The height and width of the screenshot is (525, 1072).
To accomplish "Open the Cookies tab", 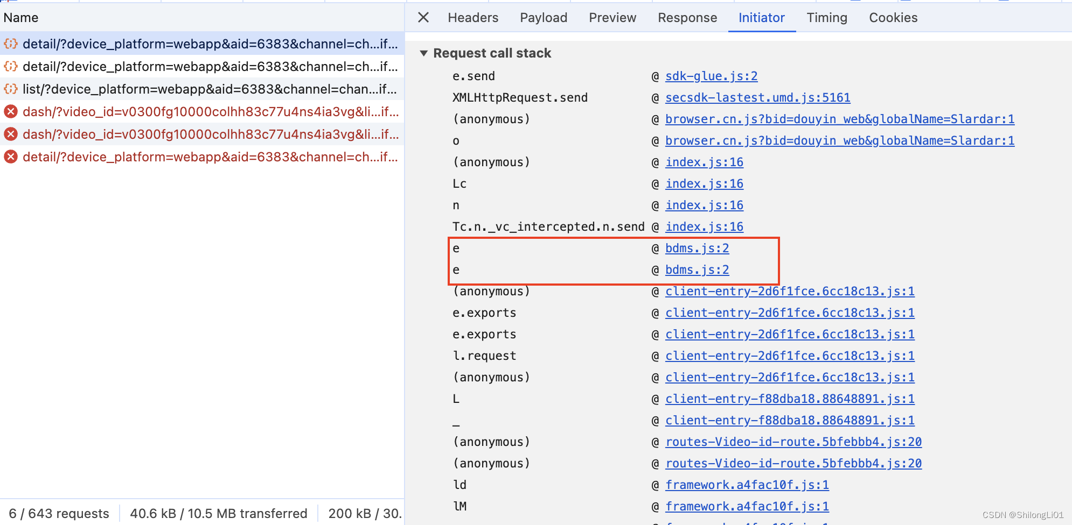I will click(893, 18).
